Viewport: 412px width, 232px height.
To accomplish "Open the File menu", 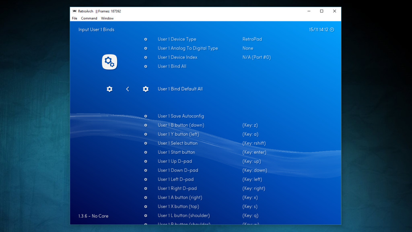I will tap(74, 19).
